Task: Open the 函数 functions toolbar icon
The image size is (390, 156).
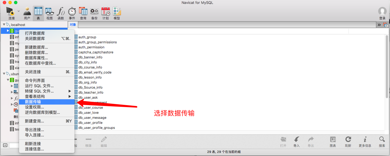Action: [x=61, y=13]
